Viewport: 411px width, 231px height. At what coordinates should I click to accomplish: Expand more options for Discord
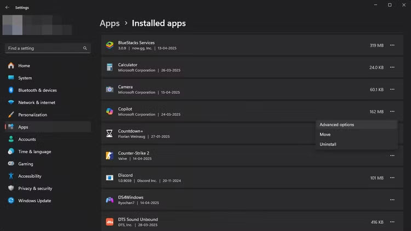coord(392,178)
